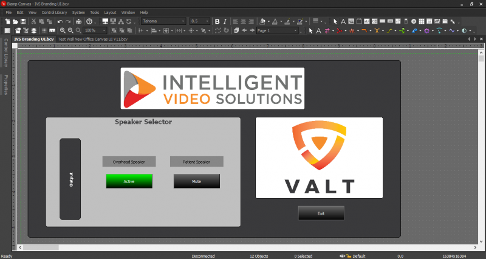Toggle Italic formatting

tap(225, 21)
